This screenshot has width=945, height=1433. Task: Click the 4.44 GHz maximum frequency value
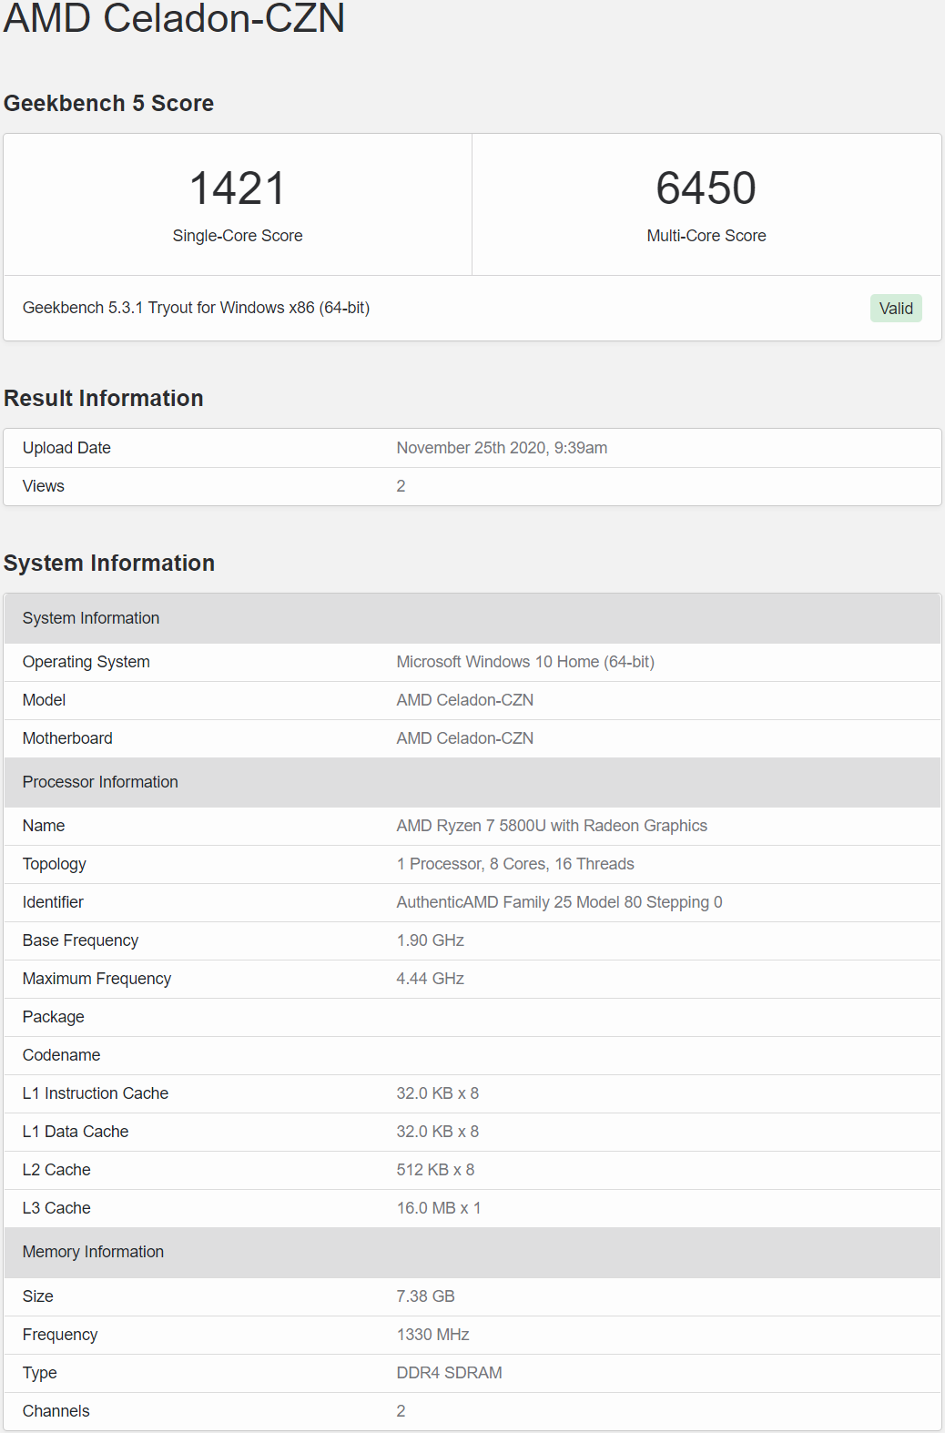tap(430, 979)
